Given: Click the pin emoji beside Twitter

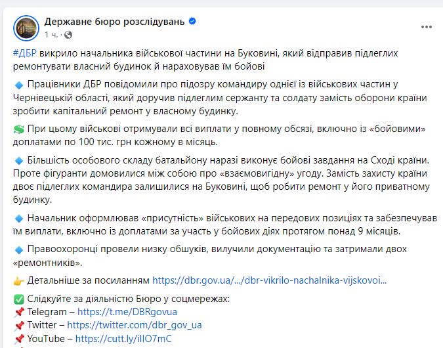Looking at the screenshot, I should pos(18,325).
